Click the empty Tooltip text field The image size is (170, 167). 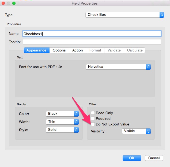pos(92,42)
